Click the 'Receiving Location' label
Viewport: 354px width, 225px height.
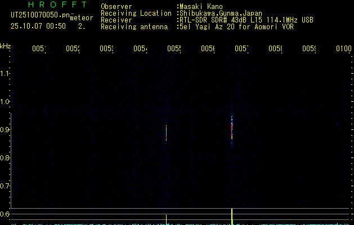point(136,13)
